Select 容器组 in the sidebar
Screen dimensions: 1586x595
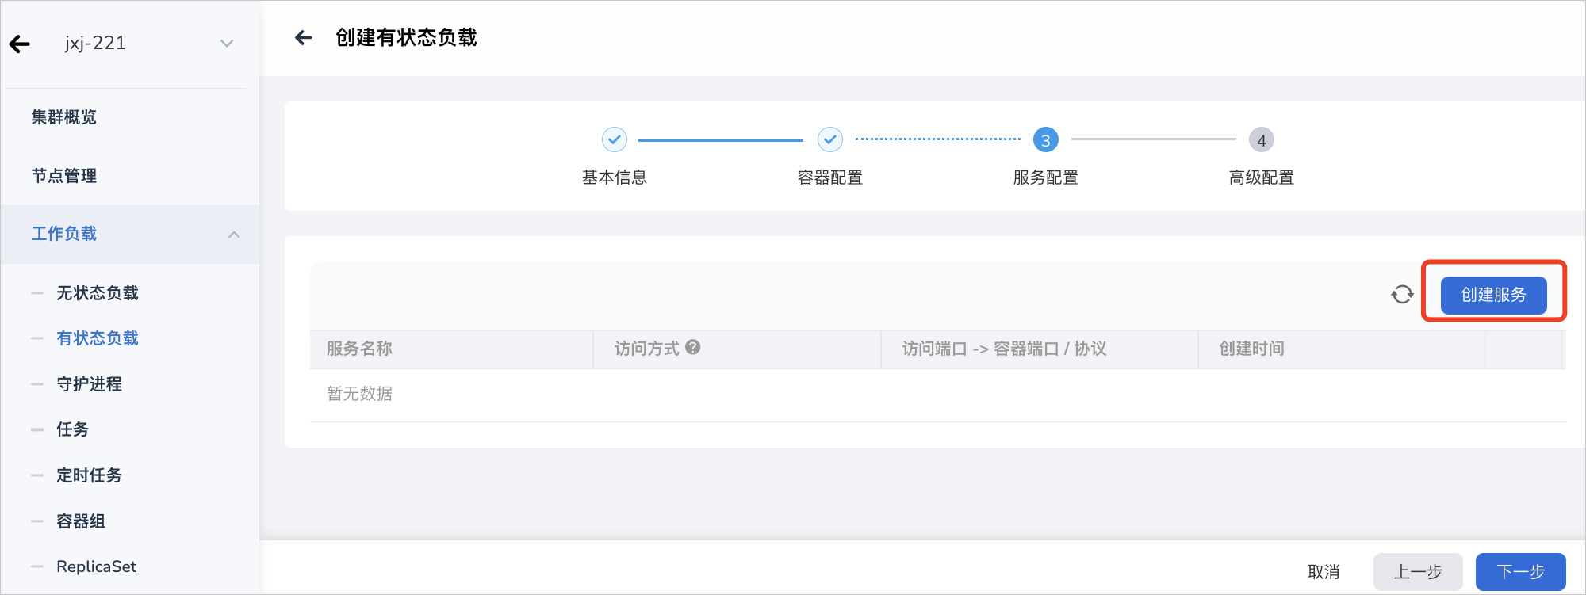pyautogui.click(x=81, y=521)
